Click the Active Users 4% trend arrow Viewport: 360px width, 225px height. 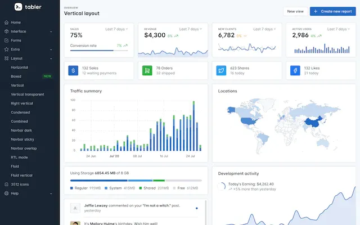click(x=319, y=36)
